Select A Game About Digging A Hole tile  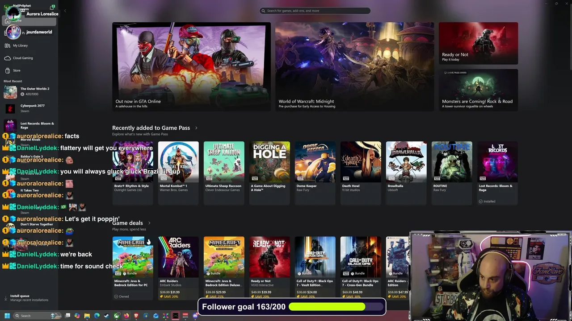click(269, 173)
